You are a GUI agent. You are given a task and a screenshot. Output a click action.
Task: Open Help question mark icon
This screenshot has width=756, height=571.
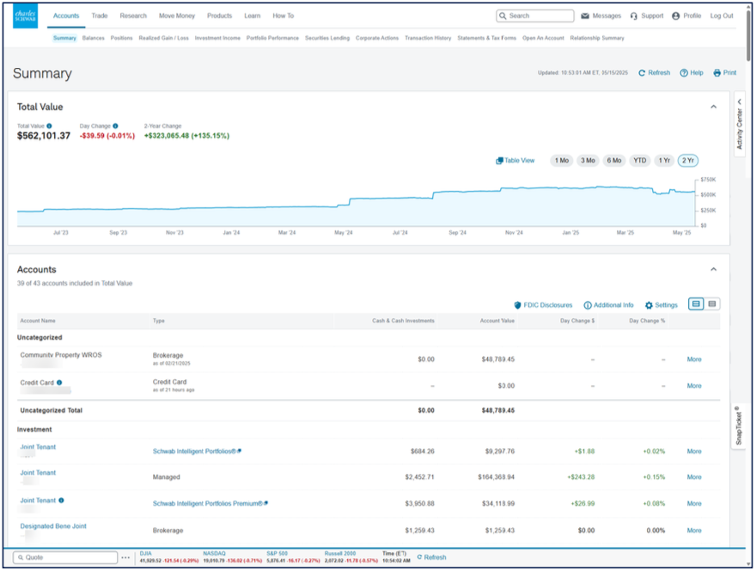[684, 73]
